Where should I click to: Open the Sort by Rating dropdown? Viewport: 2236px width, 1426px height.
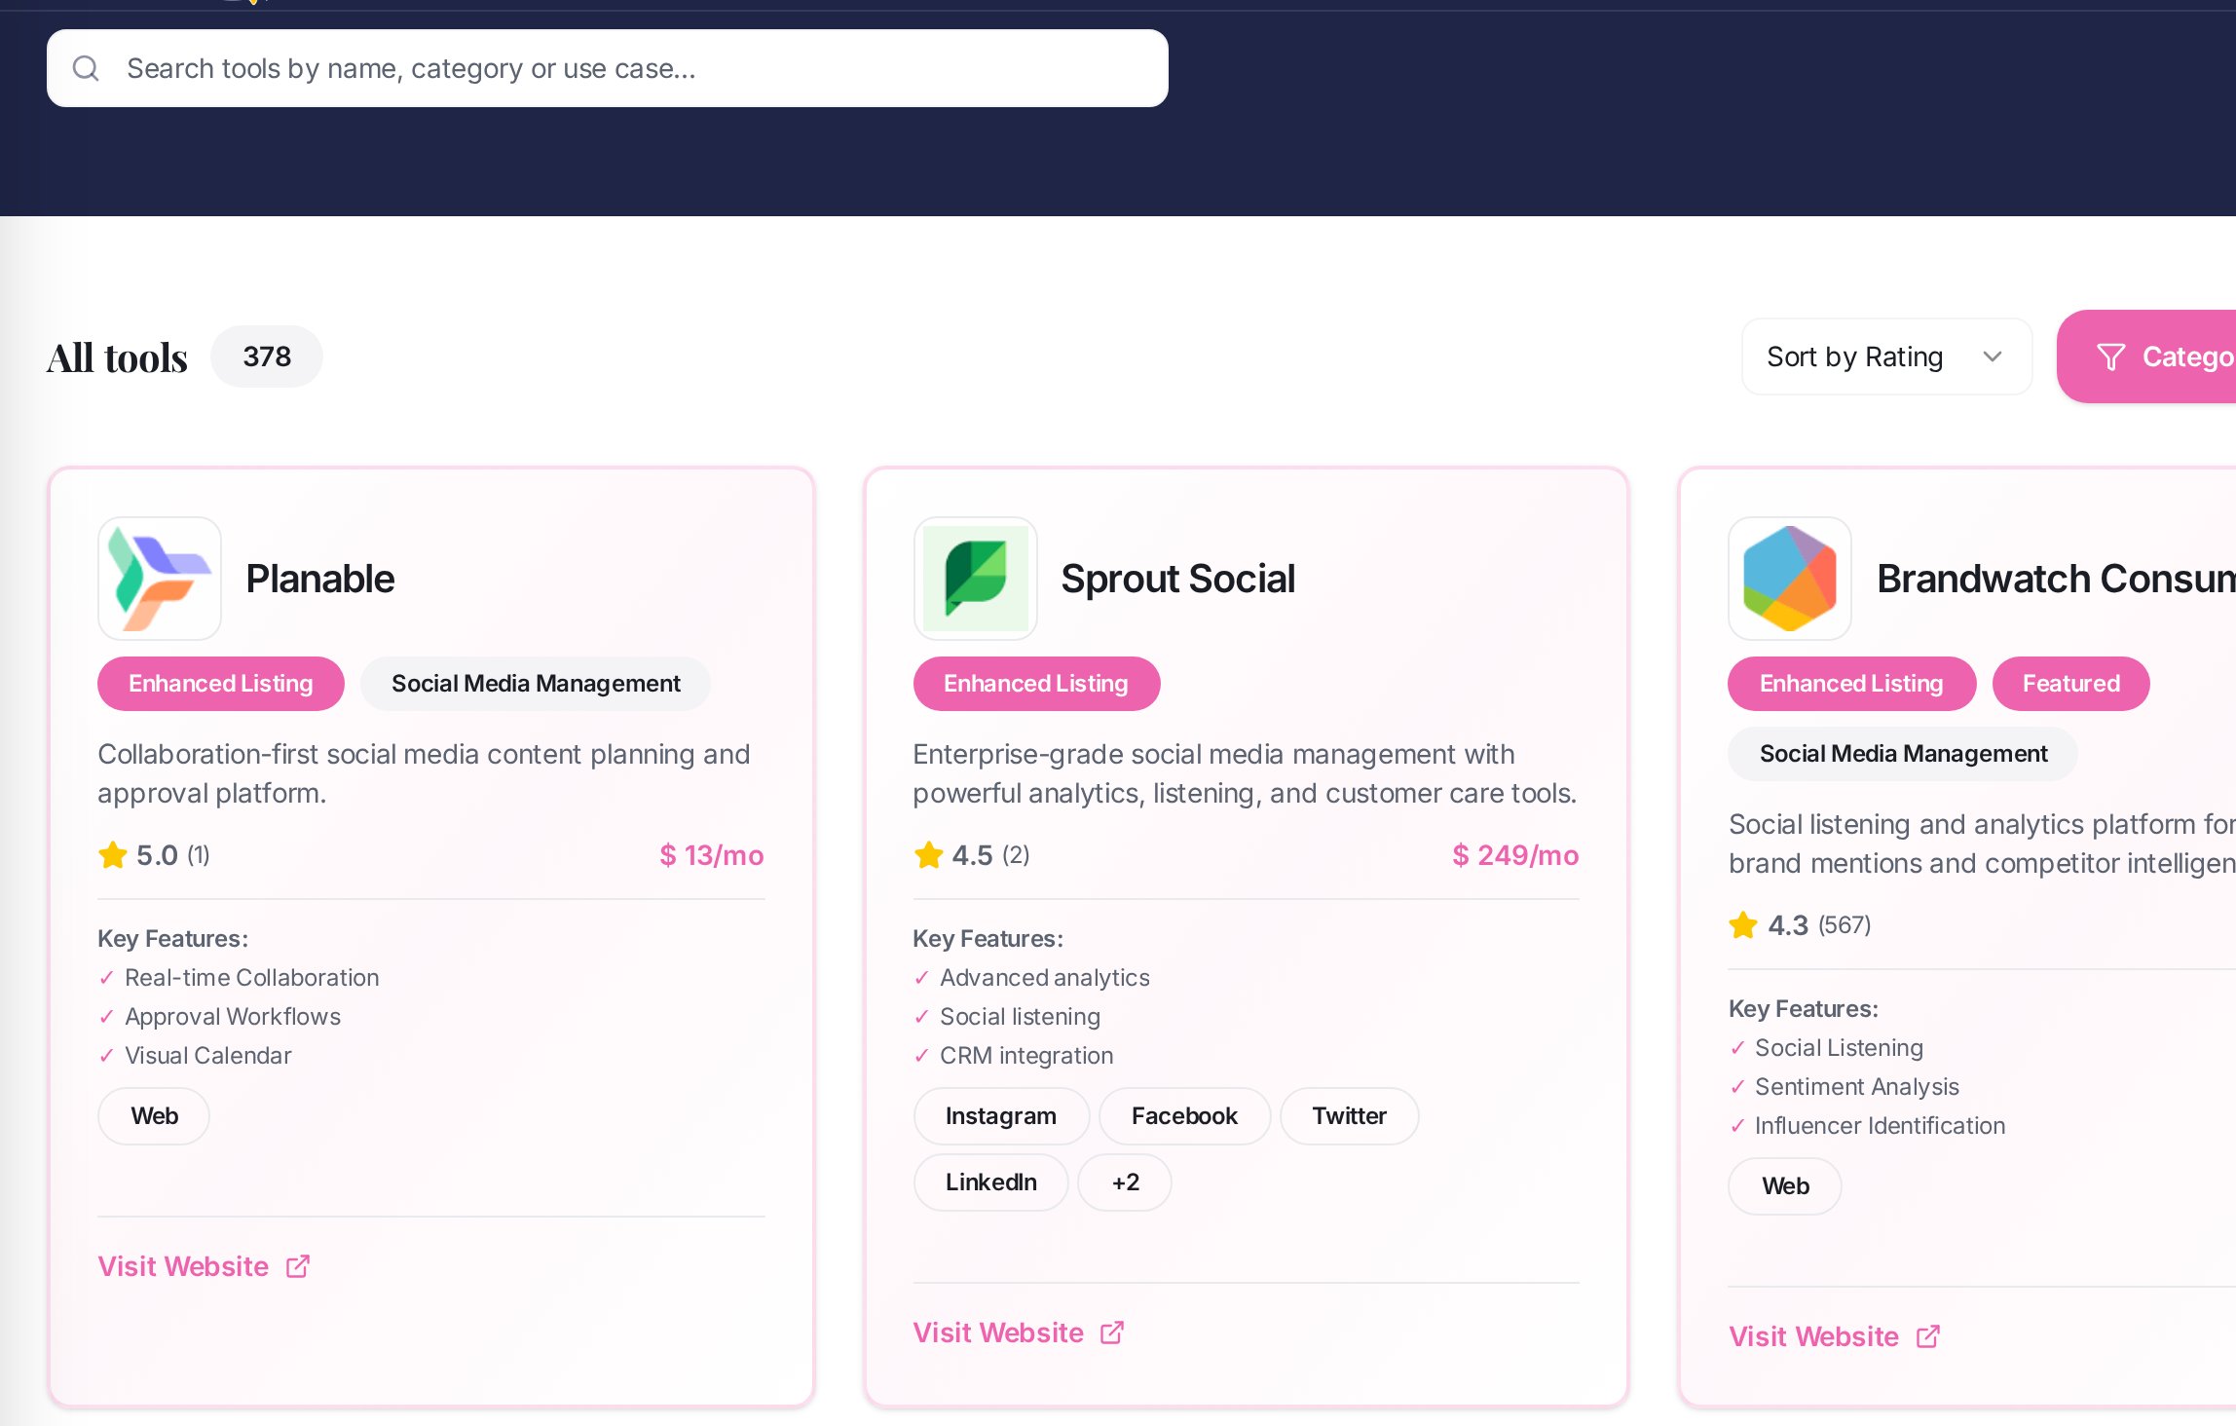(1886, 356)
